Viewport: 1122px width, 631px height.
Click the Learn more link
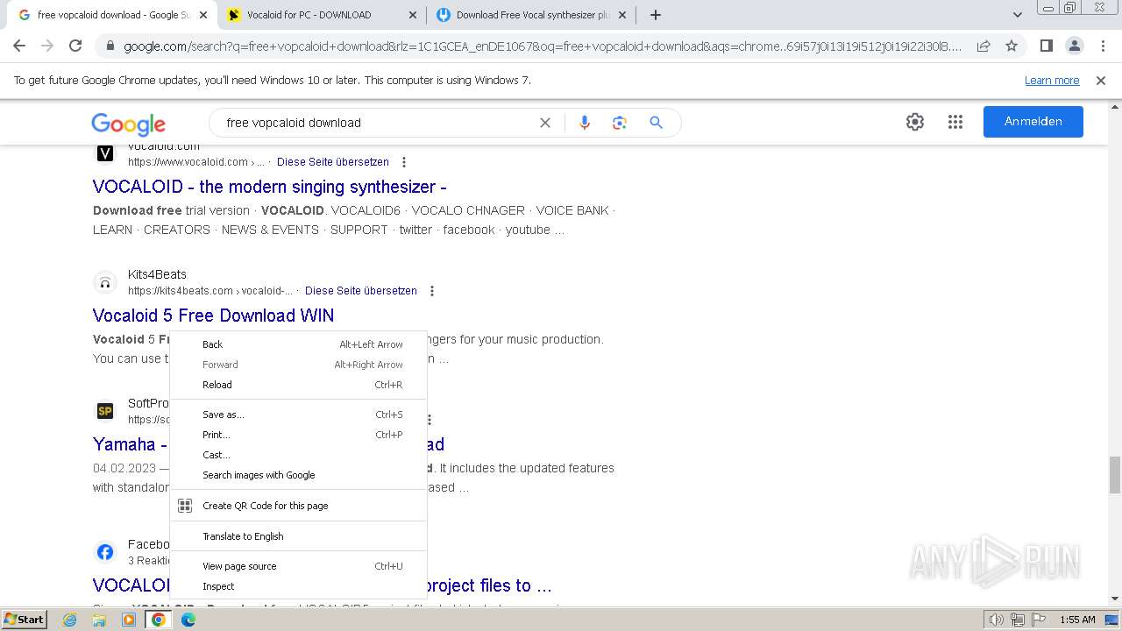tap(1052, 80)
